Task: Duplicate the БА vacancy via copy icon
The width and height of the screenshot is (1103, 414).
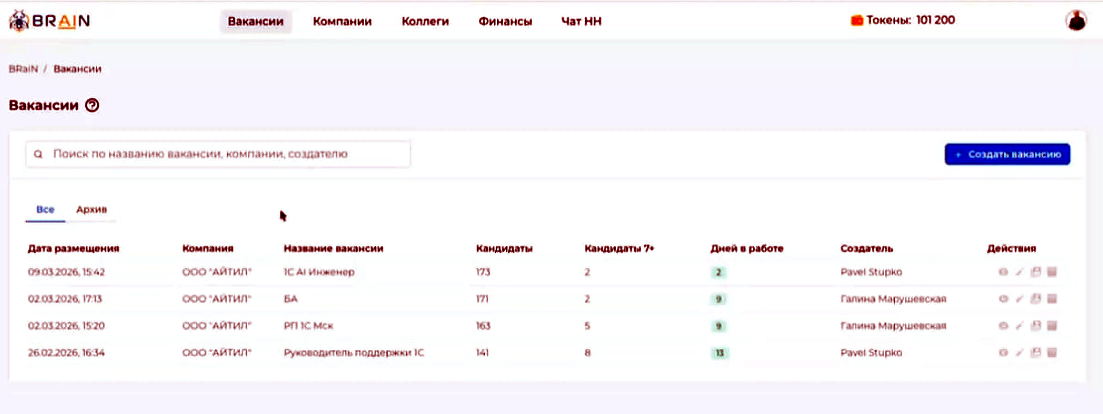Action: [1035, 299]
